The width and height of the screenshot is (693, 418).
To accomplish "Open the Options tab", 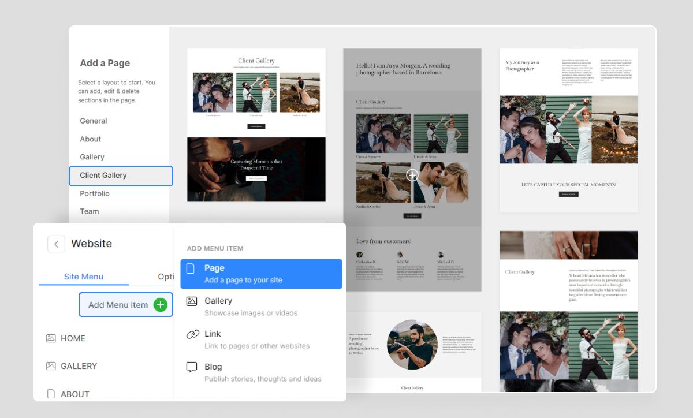I will coord(166,277).
